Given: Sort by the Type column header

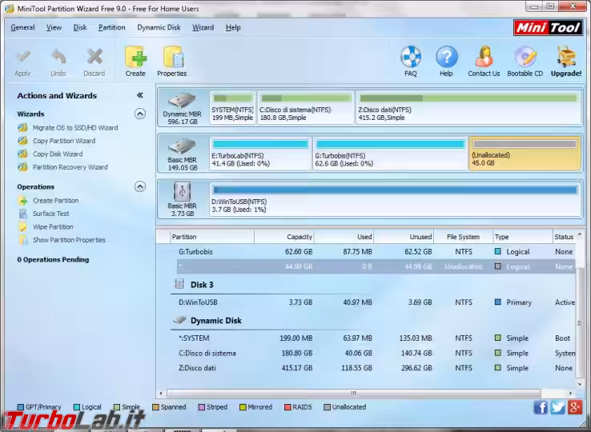Looking at the screenshot, I should coord(523,237).
